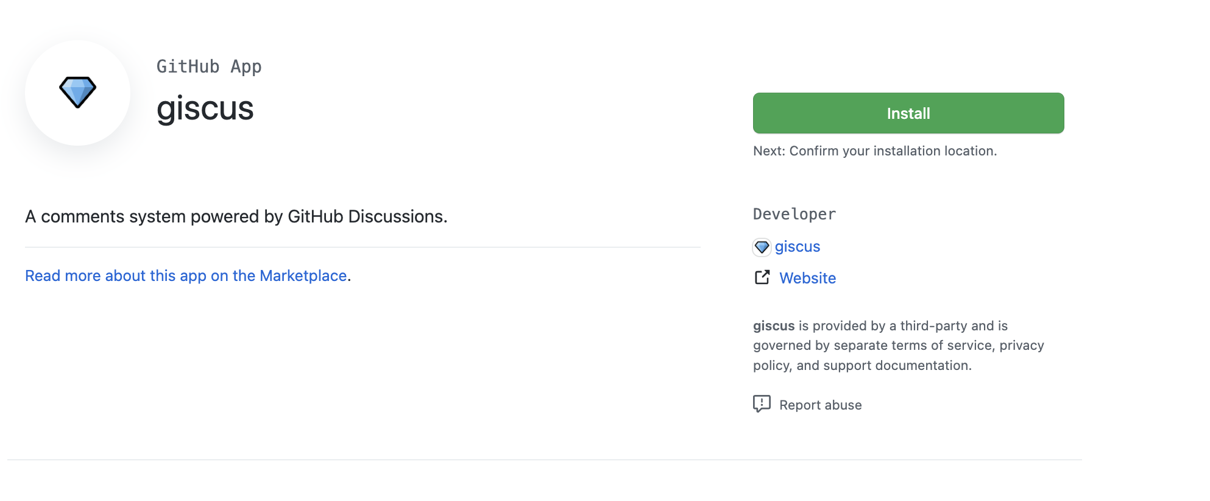Open the giscus developer profile link

pos(798,247)
